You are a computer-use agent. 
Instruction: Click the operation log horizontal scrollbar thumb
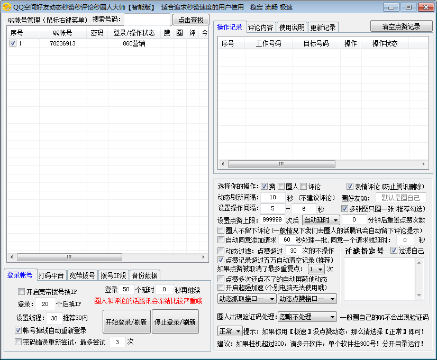[x=281, y=164]
